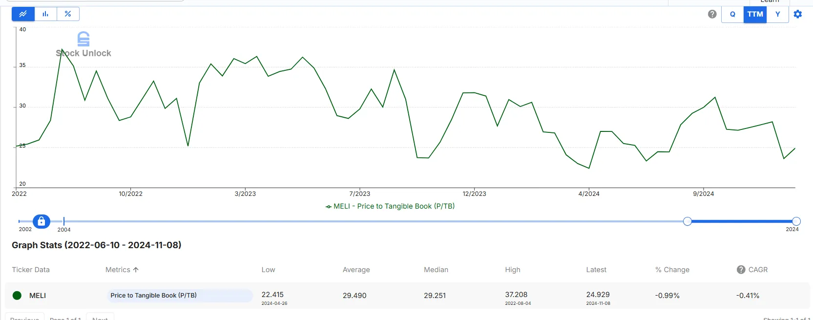Viewport: 813px width, 320px height.
Task: Click the Median value 29.251
Action: click(x=435, y=296)
